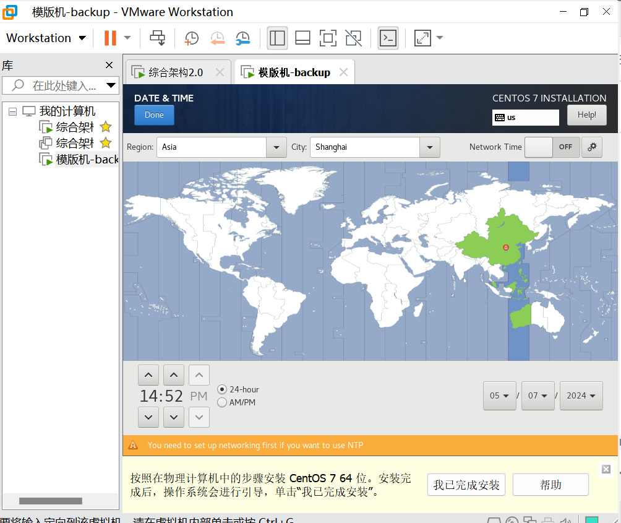Click the NTP networking warning icon

[x=133, y=445]
